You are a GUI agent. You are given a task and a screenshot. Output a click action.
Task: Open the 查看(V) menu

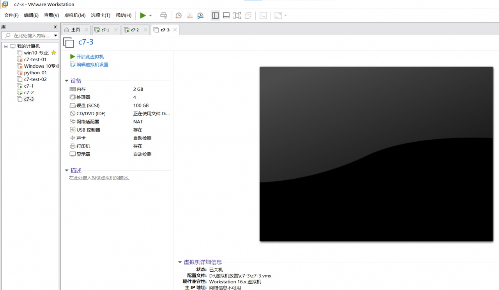(x=51, y=16)
